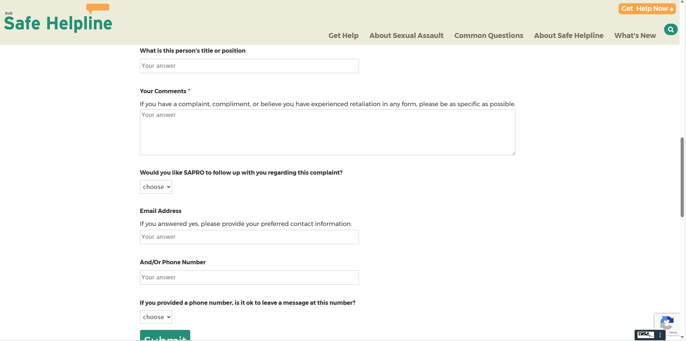Open the Common Questions menu item

pos(489,35)
